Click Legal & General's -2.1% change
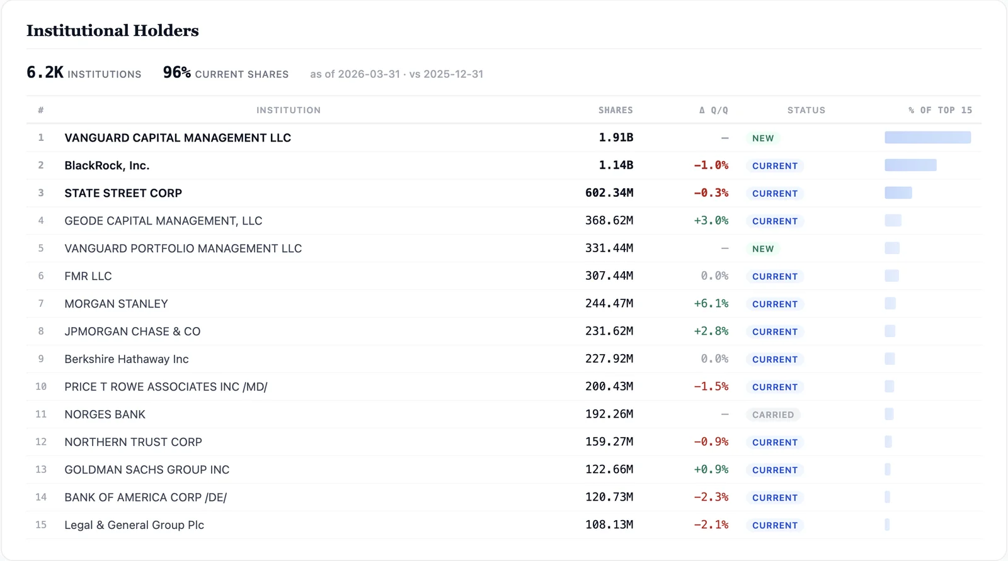The height and width of the screenshot is (561, 1008). (711, 525)
